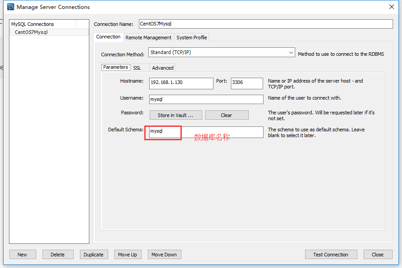Switch to the Connection tab
This screenshot has width=402, height=268.
[x=108, y=37]
